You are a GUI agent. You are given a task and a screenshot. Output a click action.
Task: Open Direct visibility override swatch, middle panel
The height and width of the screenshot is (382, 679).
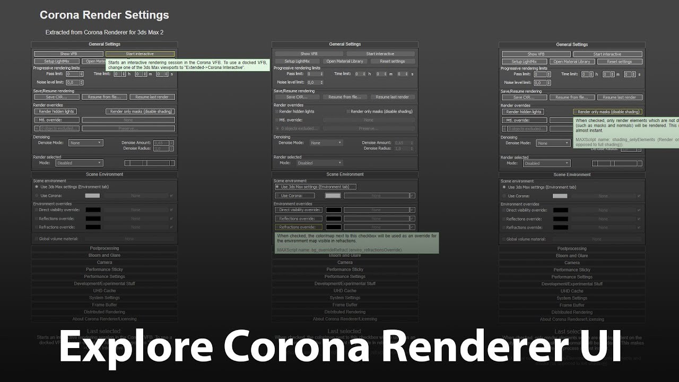[333, 210]
